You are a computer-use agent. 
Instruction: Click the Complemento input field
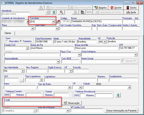coord(123,80)
